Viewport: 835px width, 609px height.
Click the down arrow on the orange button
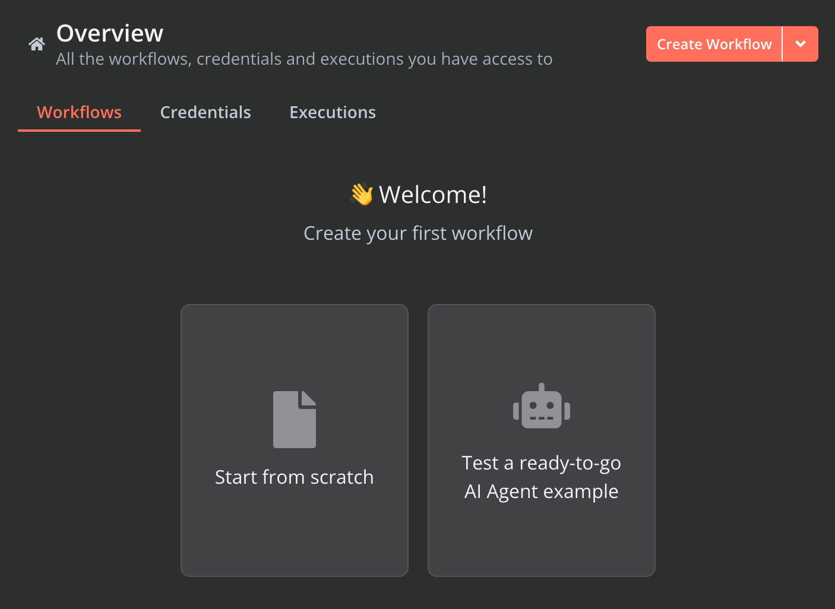coord(800,43)
